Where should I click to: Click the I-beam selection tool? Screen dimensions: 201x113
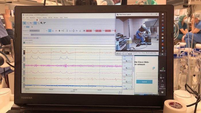[x=28, y=23]
